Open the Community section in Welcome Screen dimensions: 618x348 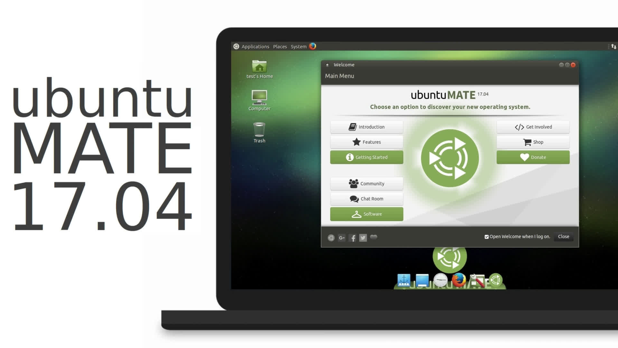[x=367, y=184]
